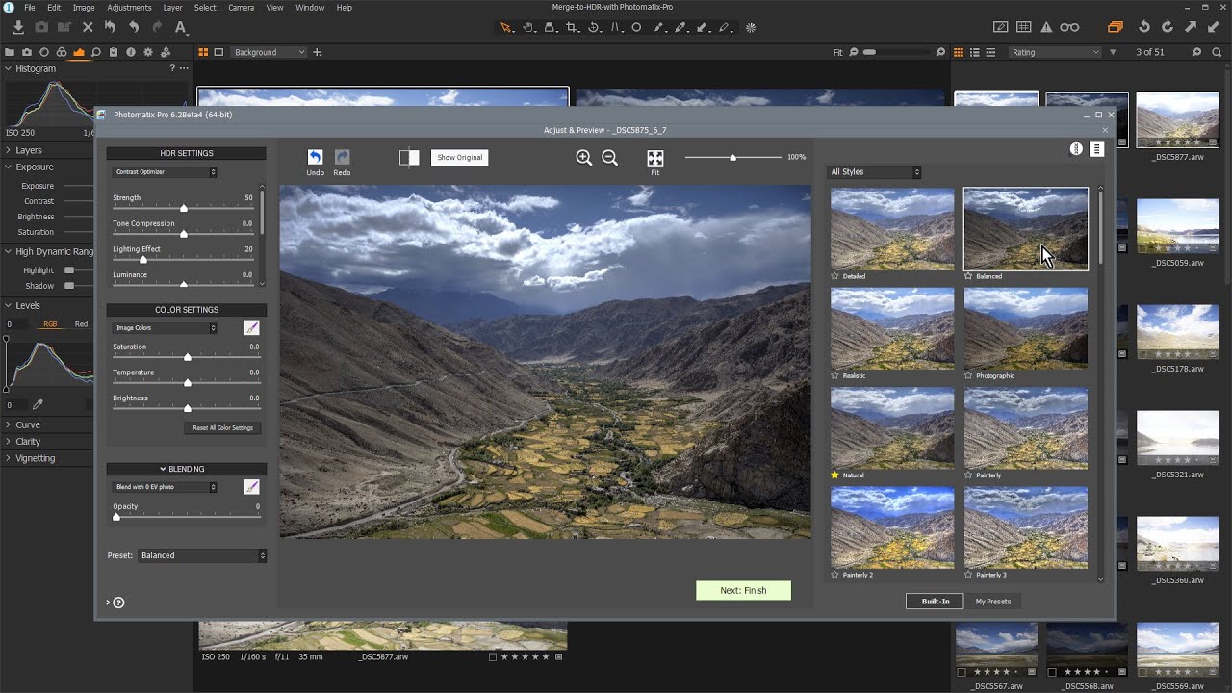Click the Show Original button

click(460, 157)
